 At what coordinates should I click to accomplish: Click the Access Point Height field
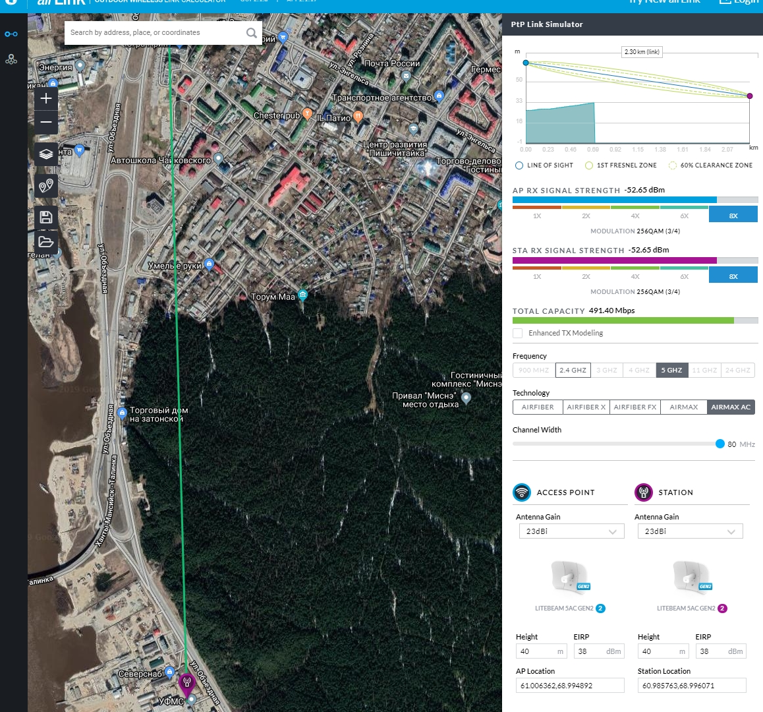[541, 651]
